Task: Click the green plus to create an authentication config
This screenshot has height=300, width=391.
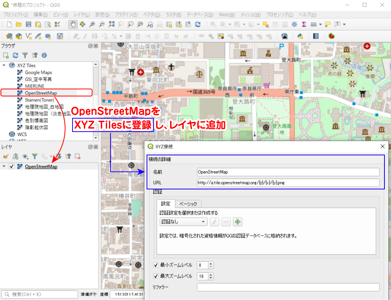Action: point(238,222)
